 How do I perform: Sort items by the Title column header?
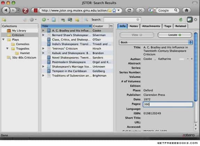[66, 26]
